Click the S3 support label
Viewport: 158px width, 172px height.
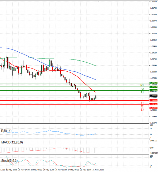point(142,109)
